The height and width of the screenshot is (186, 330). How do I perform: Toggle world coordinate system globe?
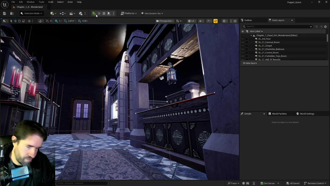coord(29,21)
